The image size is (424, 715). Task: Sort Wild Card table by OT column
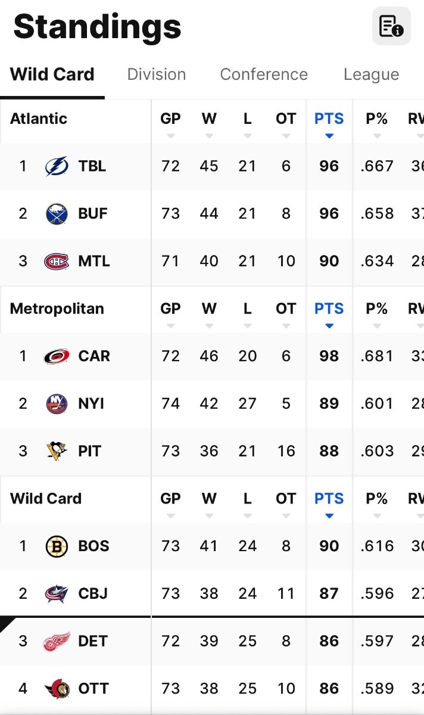[286, 503]
